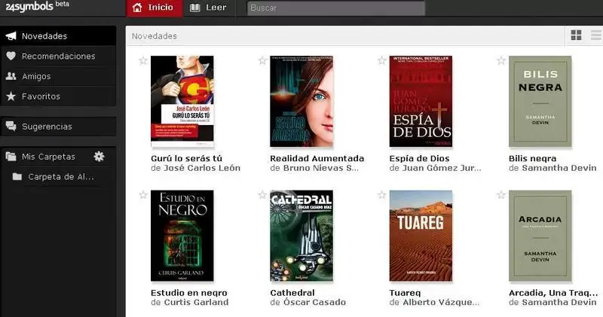Click the 24symbols beta logo

click(37, 6)
